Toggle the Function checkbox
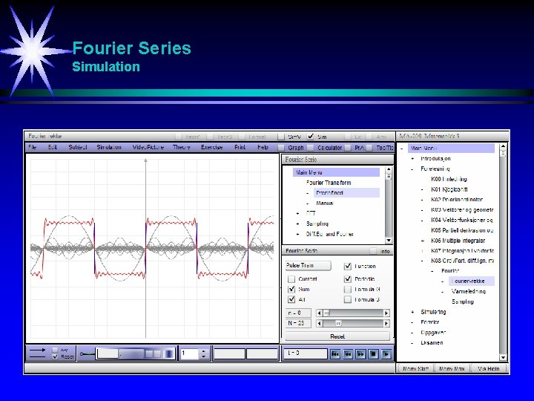Image resolution: width=534 pixels, height=401 pixels. point(348,266)
